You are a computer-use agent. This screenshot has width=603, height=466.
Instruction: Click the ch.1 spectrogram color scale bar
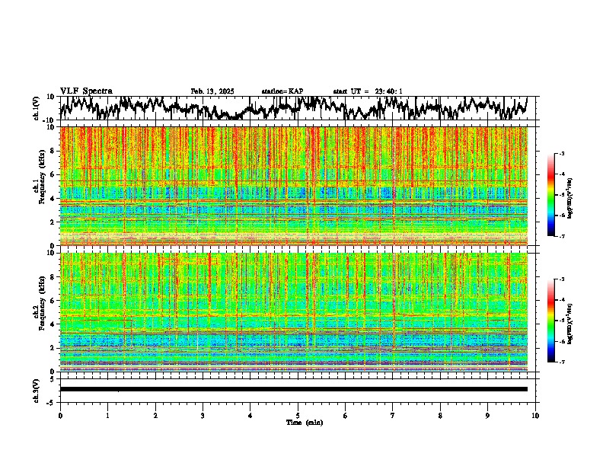tap(550, 195)
